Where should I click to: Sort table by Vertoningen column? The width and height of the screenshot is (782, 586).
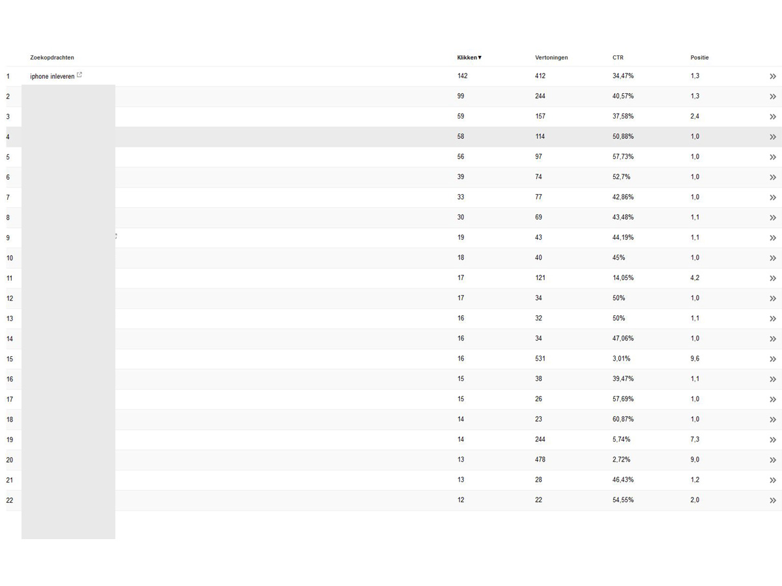(551, 57)
